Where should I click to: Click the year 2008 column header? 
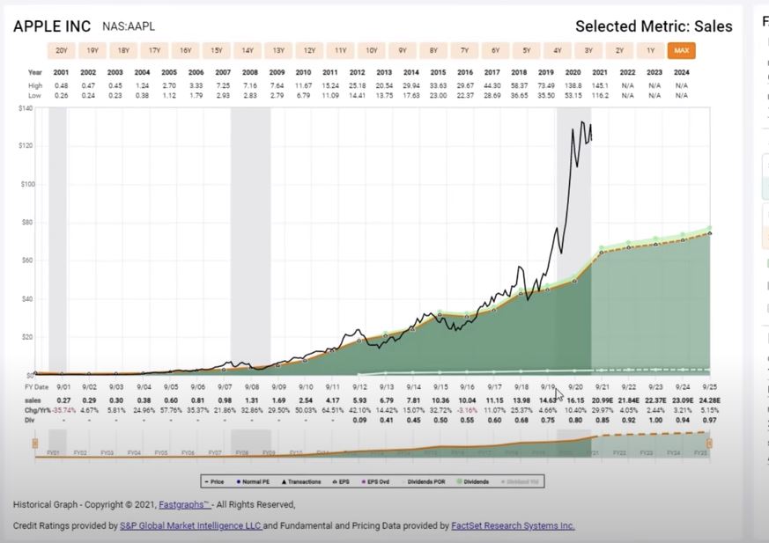249,72
